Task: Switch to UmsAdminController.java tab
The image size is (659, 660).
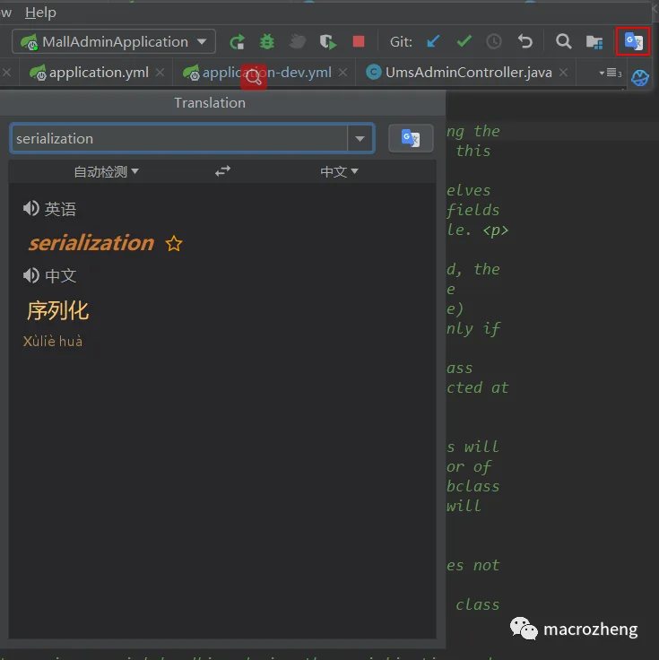Action: click(468, 73)
